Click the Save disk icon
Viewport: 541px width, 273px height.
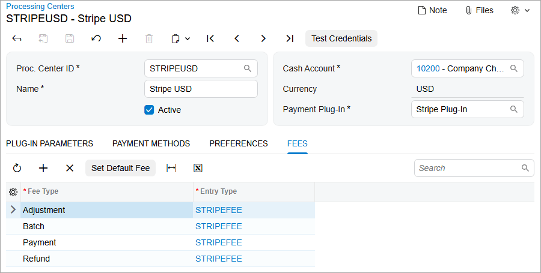click(70, 38)
